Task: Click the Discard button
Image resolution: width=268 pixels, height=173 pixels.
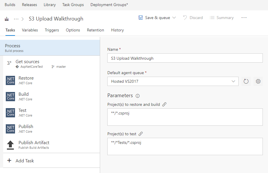Action: [x=193, y=18]
